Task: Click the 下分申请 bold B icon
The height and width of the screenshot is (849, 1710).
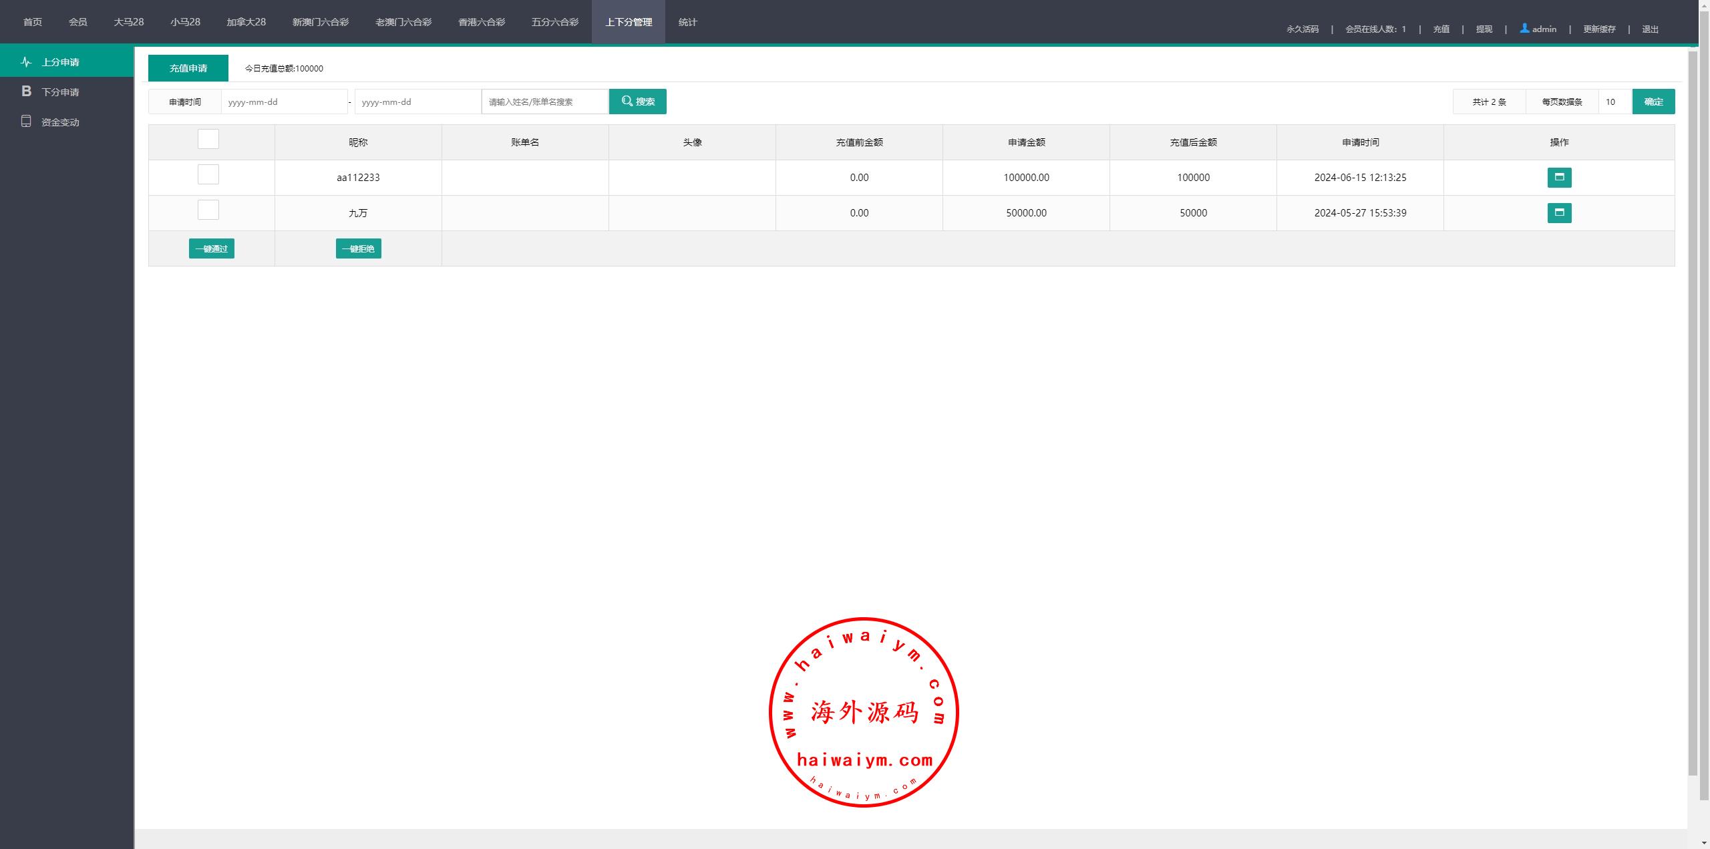Action: point(26,92)
